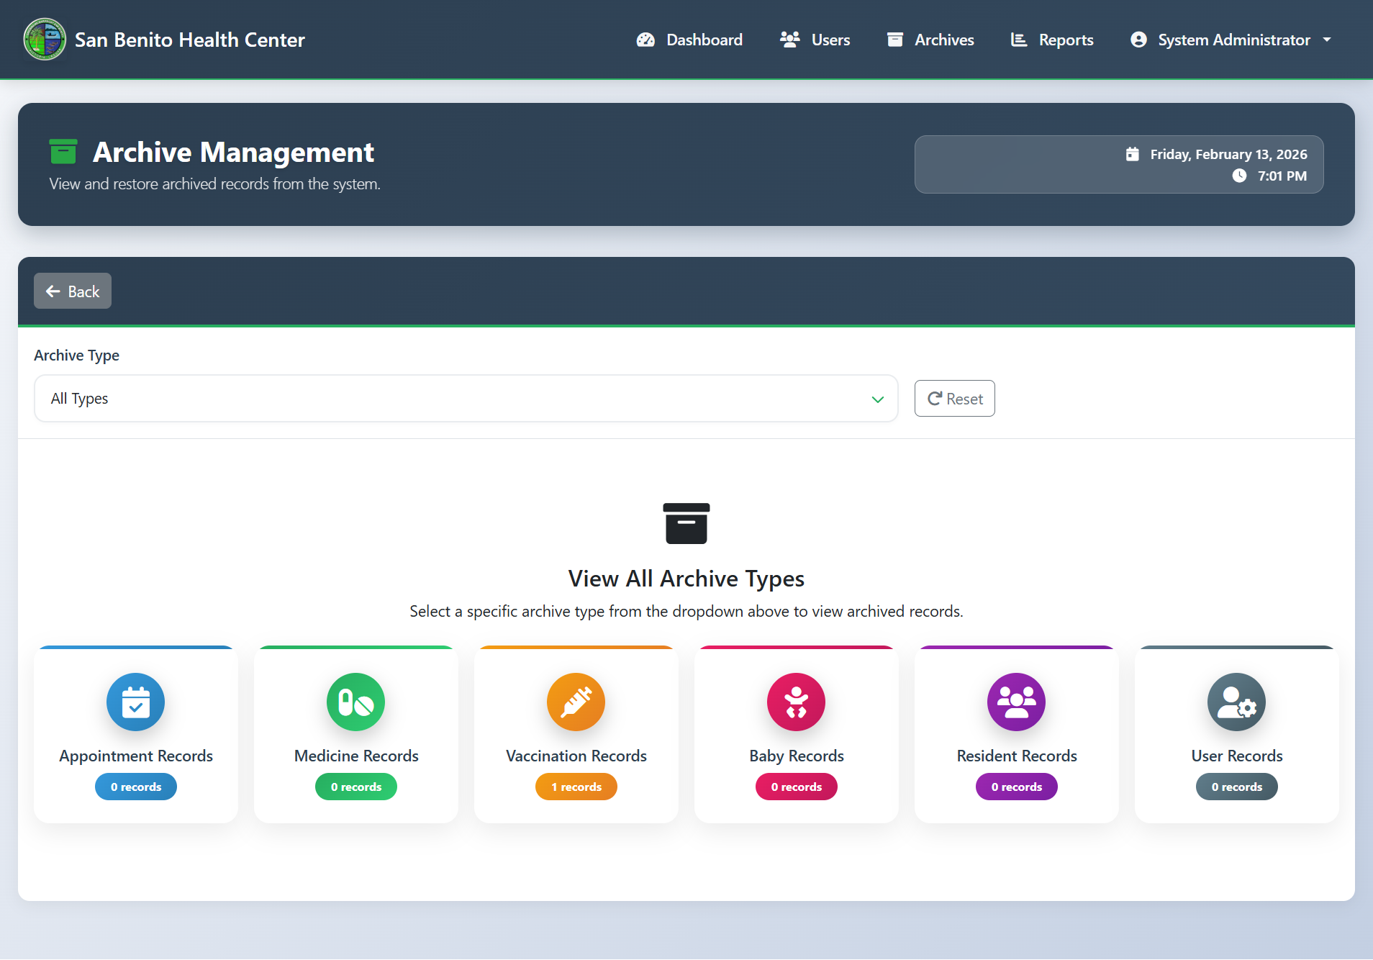Click the large black archive box icon
This screenshot has height=960, width=1373.
(x=686, y=523)
